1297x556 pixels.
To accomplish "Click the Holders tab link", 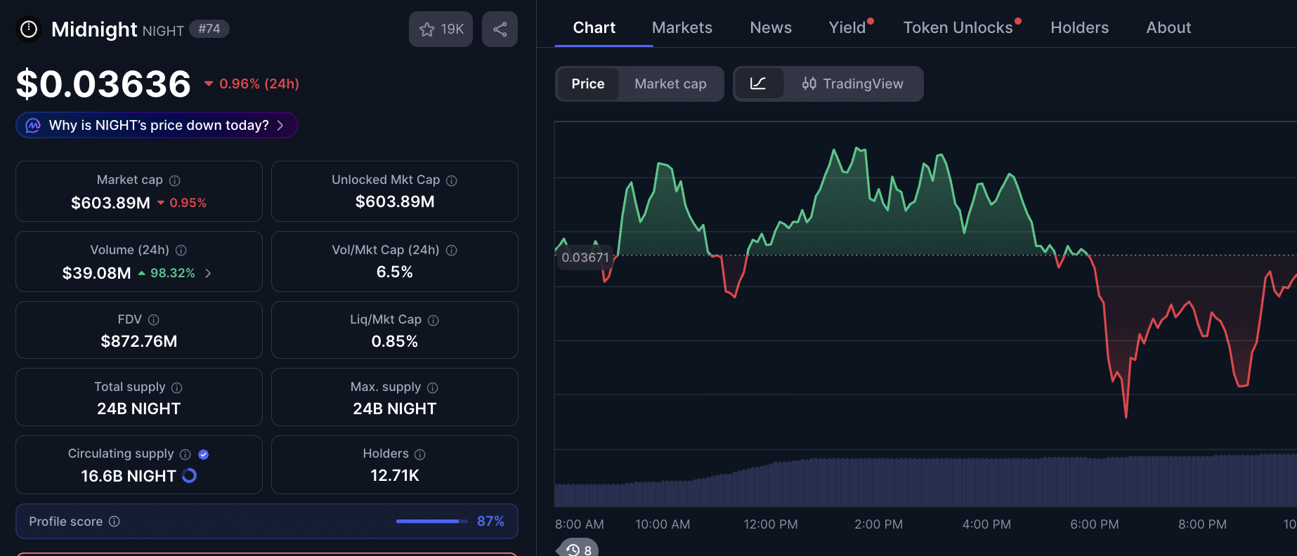I will pyautogui.click(x=1079, y=28).
